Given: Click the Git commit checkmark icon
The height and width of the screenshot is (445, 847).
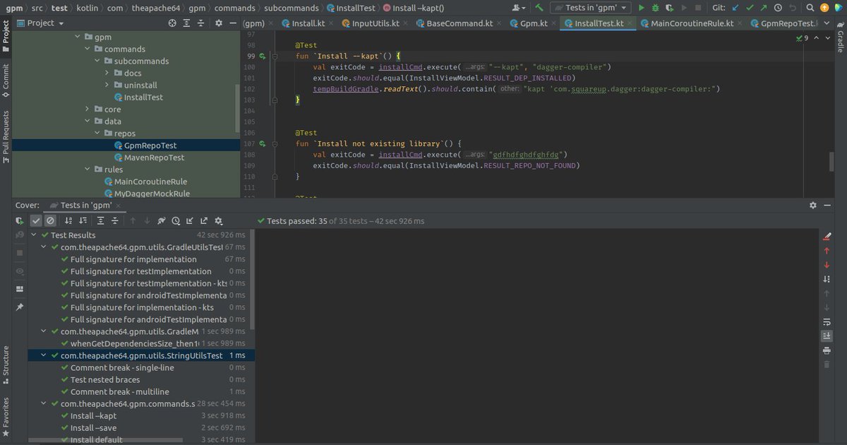Looking at the screenshot, I should 750,8.
